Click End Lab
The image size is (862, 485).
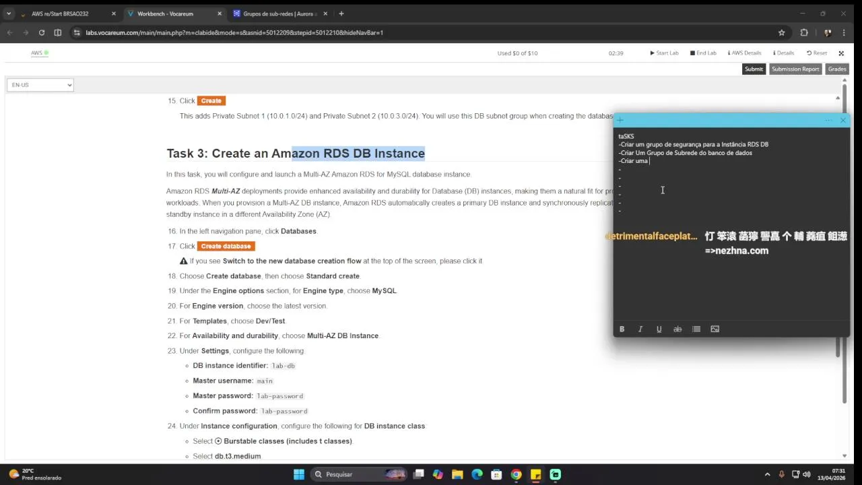click(x=703, y=53)
